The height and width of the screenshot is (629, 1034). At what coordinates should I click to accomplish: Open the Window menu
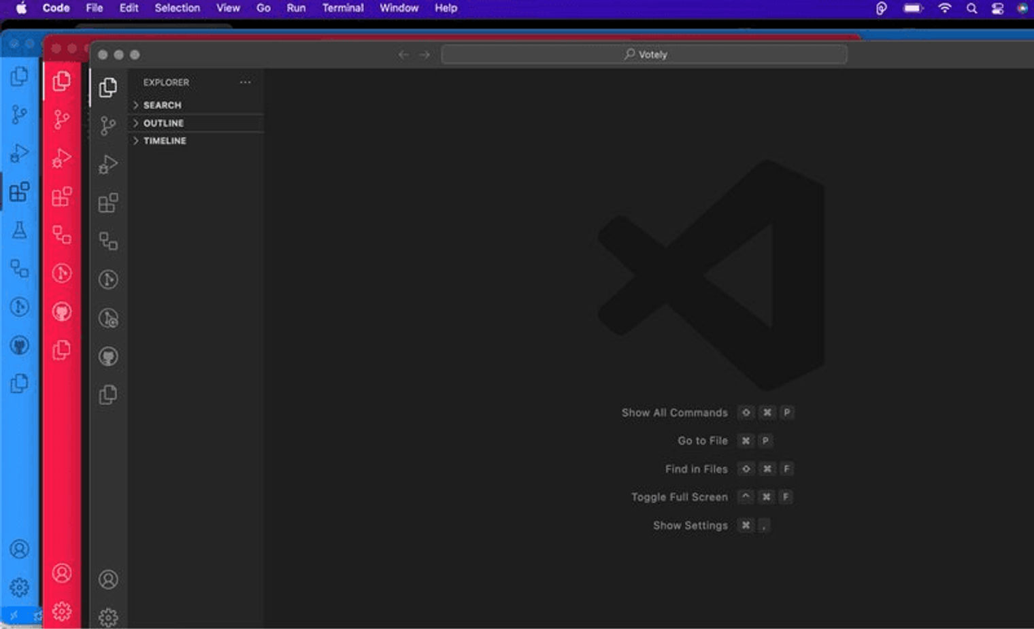tap(399, 8)
